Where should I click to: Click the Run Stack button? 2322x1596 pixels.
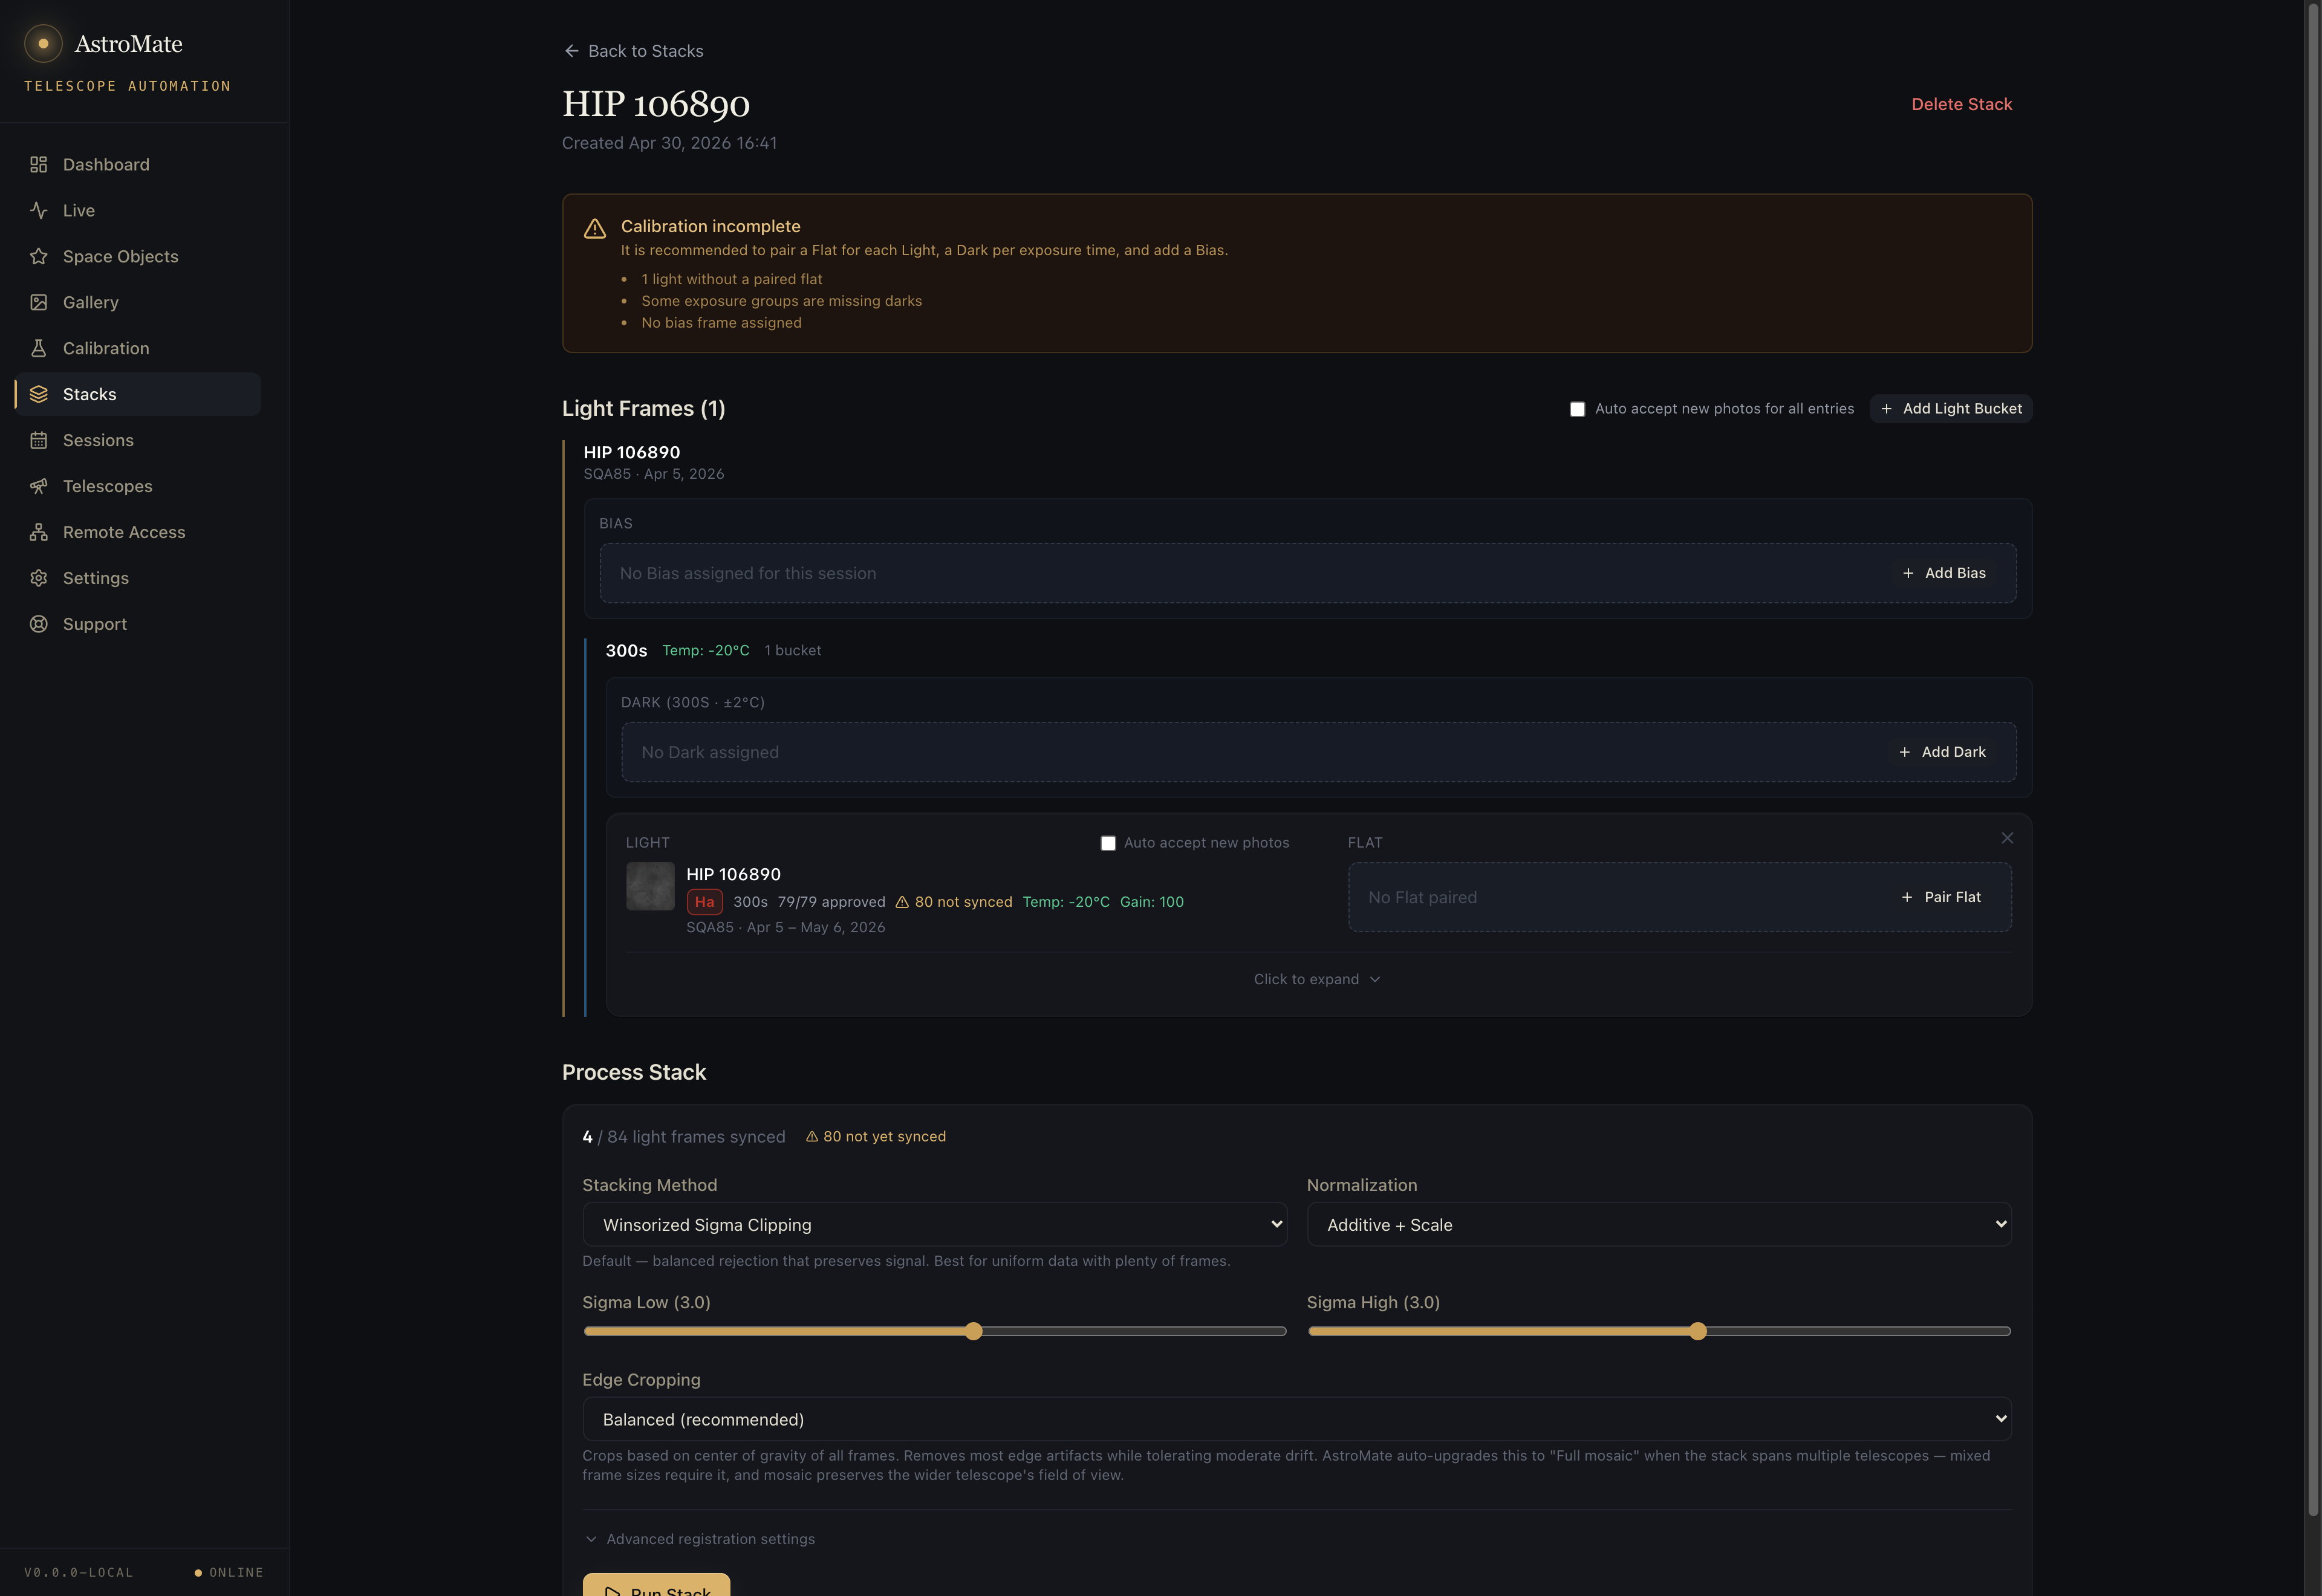(656, 1585)
